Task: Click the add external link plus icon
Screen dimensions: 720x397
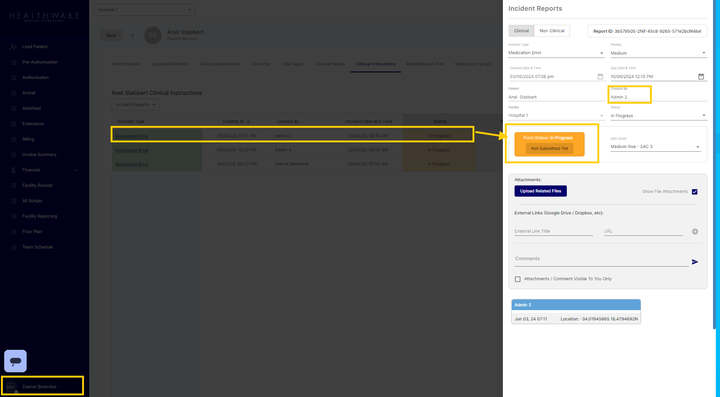Action: click(695, 232)
